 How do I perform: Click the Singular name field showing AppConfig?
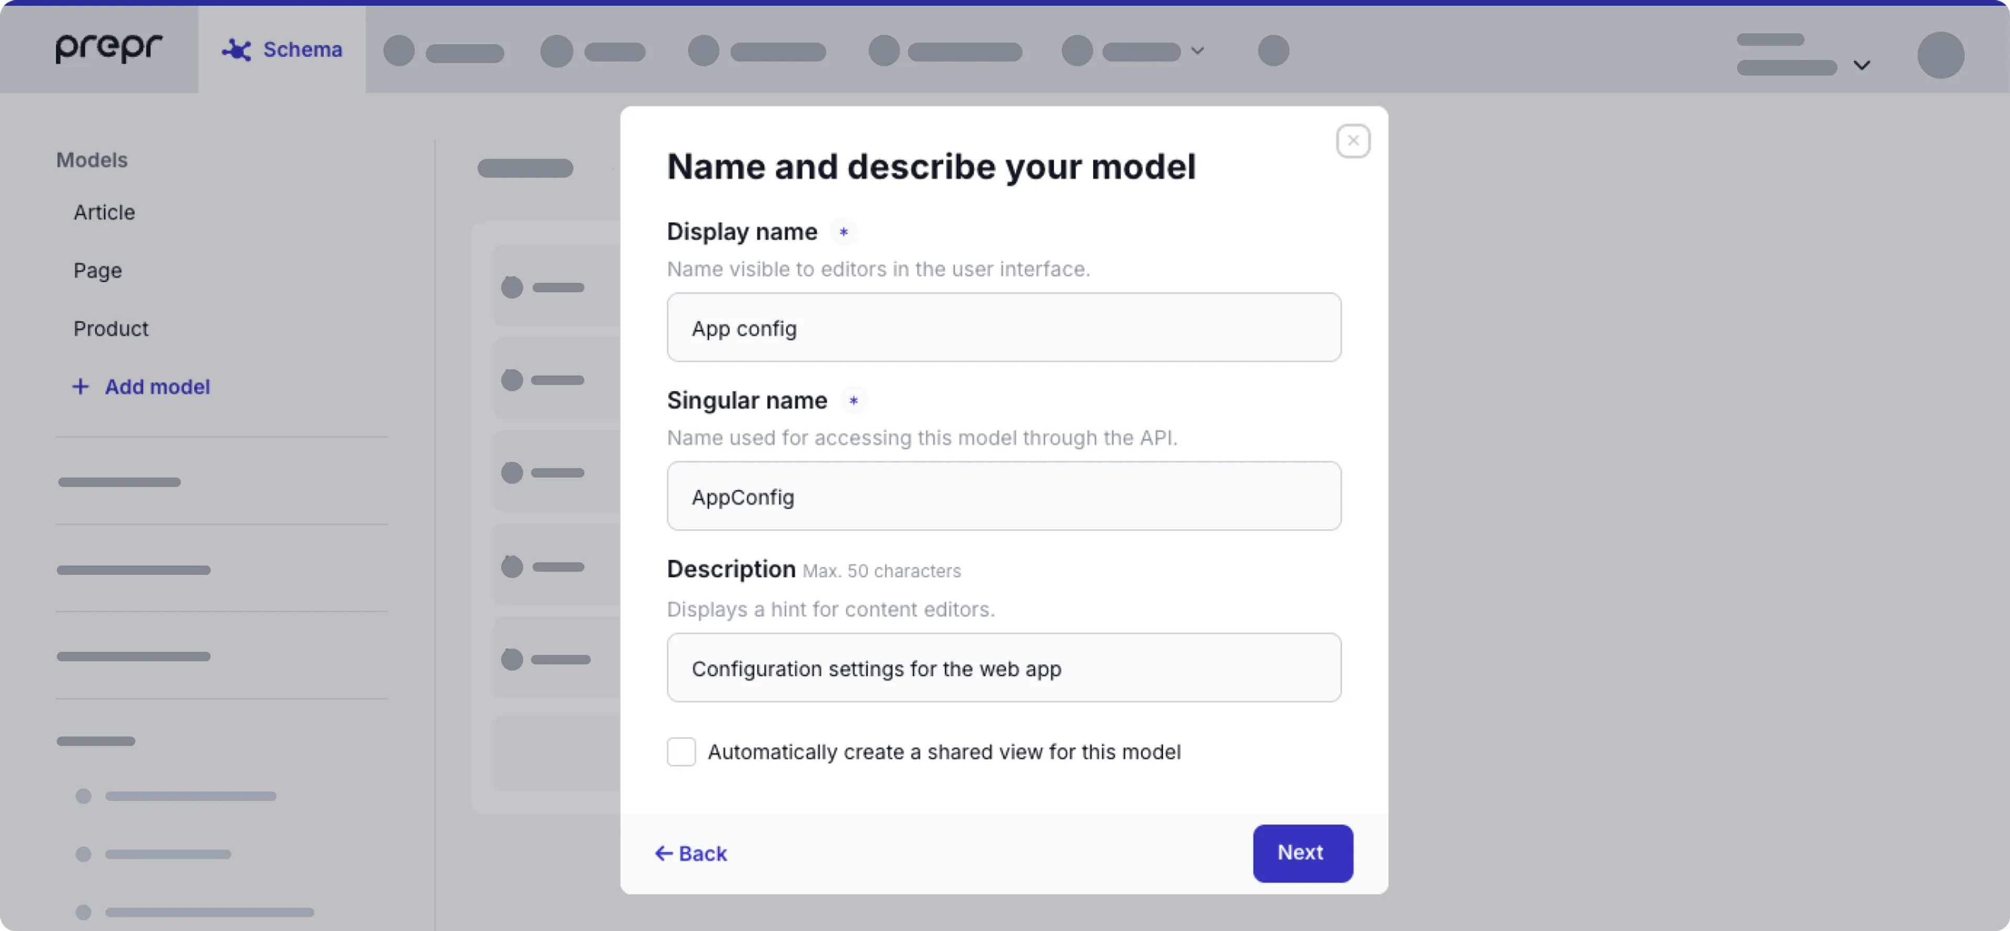[1003, 496]
